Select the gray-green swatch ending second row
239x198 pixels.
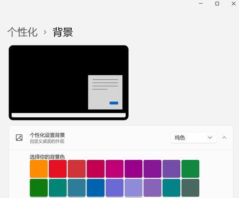(x=190, y=188)
